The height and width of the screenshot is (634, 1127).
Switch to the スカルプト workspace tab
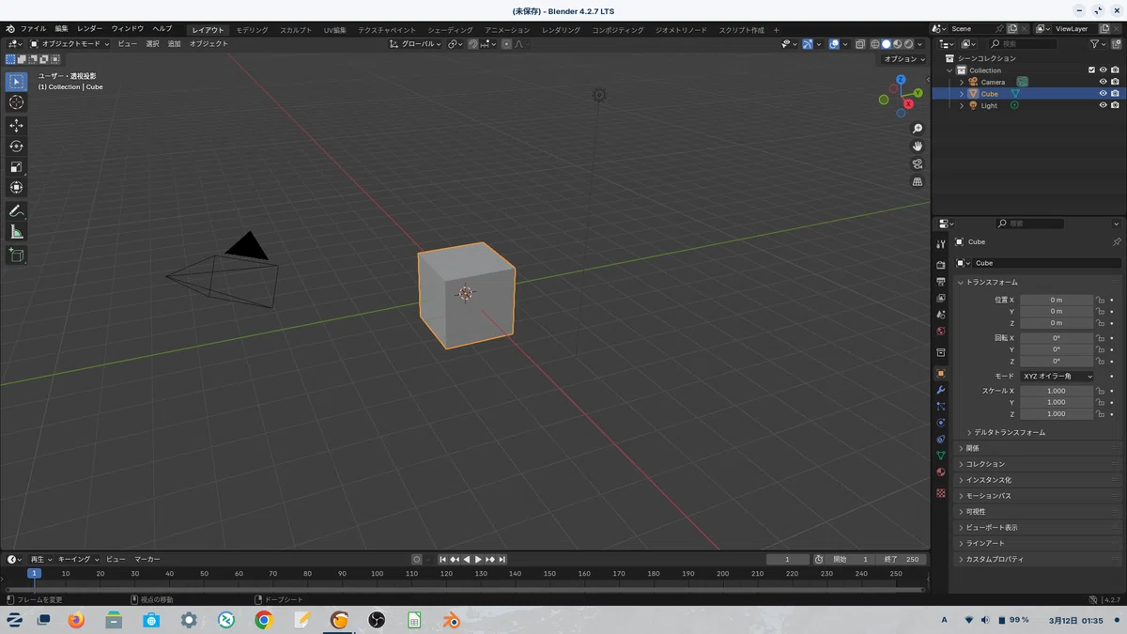[x=296, y=30]
